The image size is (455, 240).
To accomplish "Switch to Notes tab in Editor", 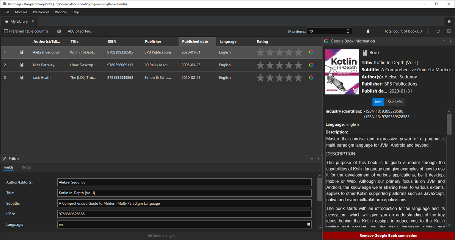I will [26, 167].
